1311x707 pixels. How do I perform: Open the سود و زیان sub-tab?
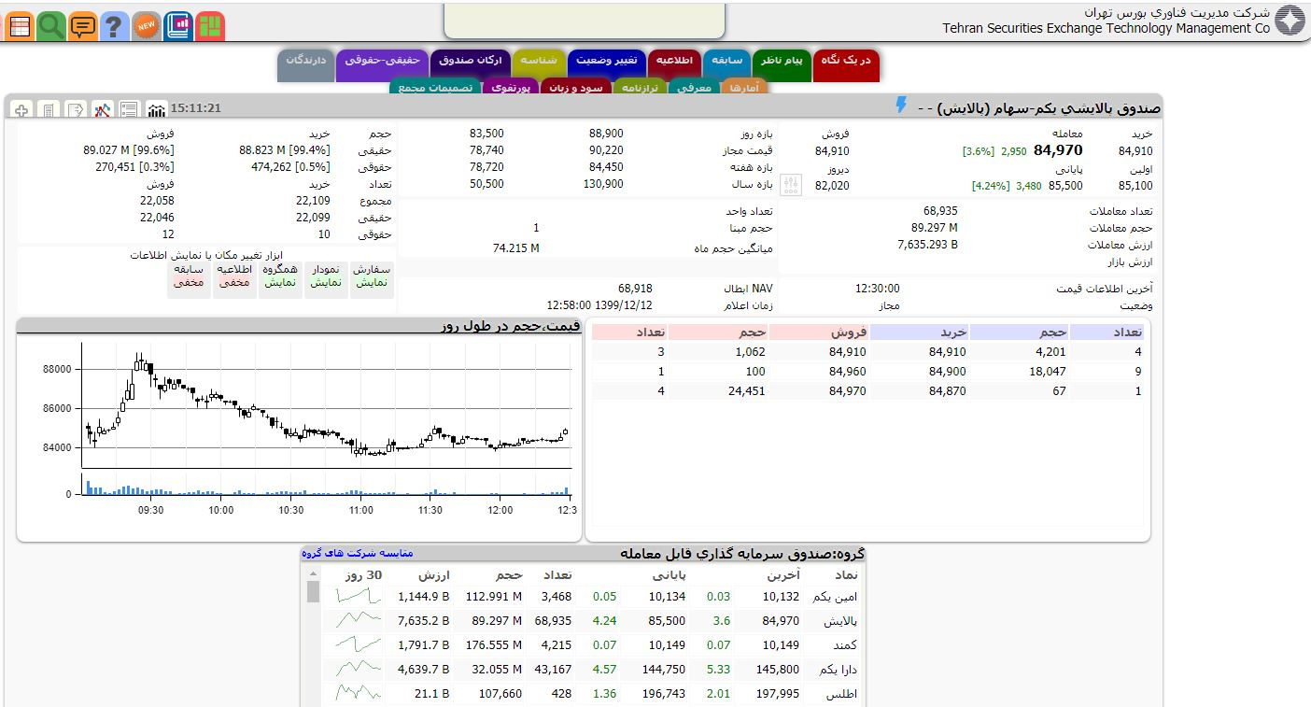(574, 88)
